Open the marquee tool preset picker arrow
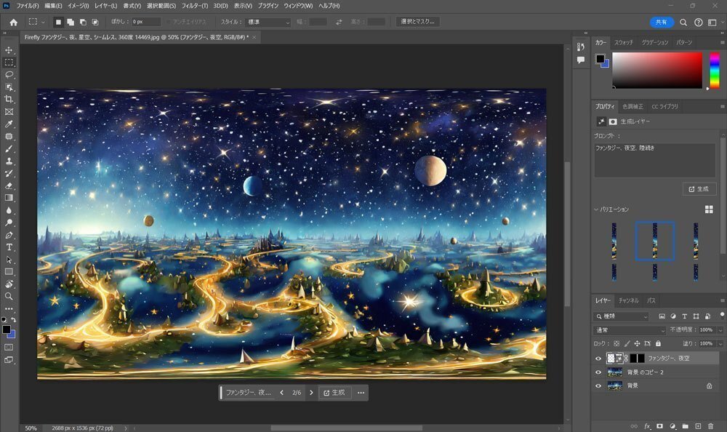 tap(43, 22)
